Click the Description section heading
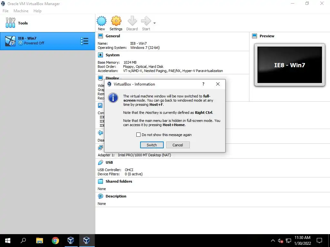330x247 pixels. pos(116,196)
